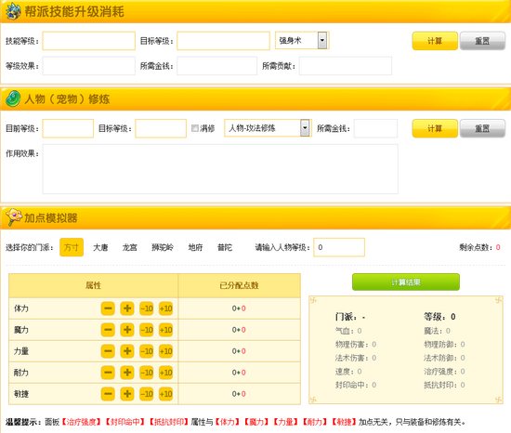
Task: Click the green 计算结果 button
Action: tap(406, 282)
